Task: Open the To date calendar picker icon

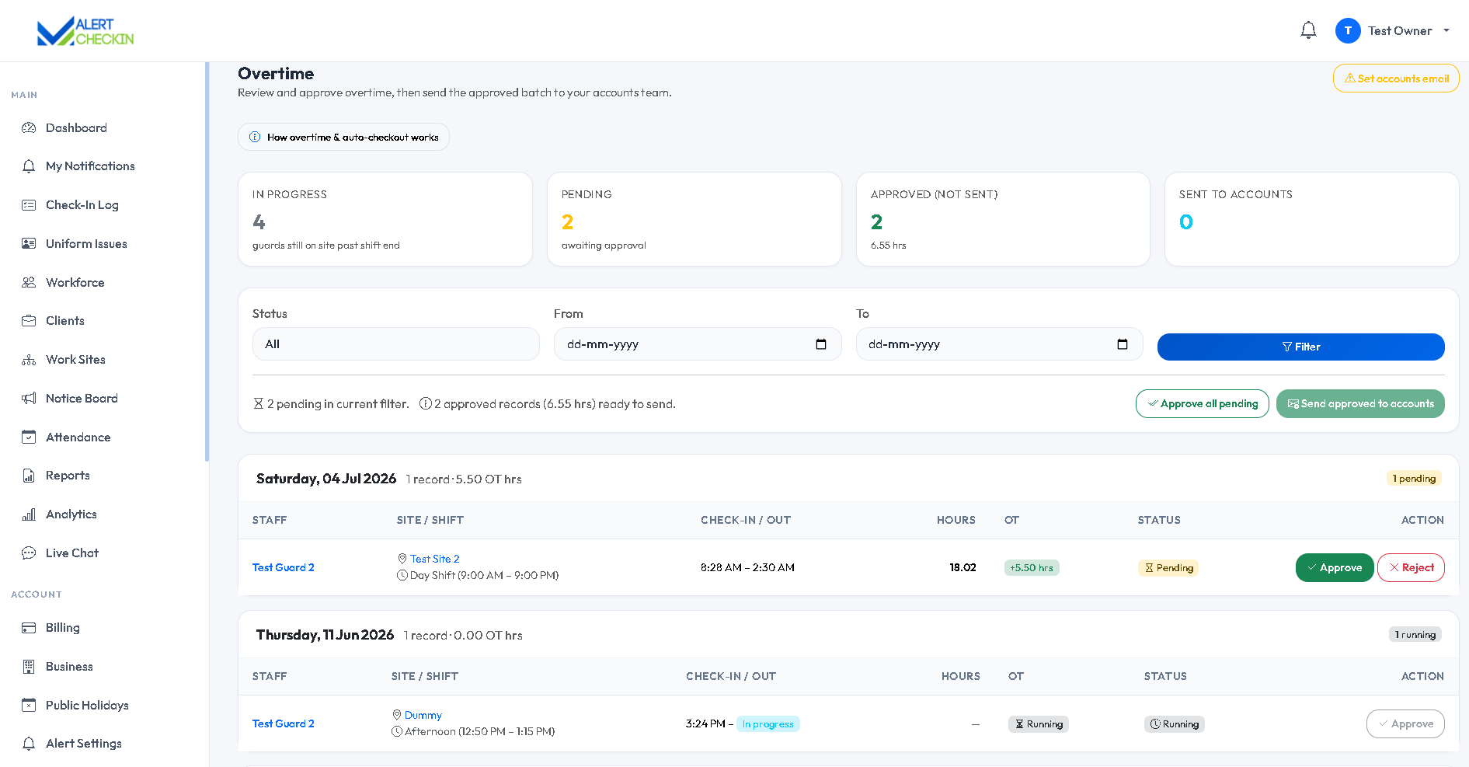Action: pos(1123,344)
